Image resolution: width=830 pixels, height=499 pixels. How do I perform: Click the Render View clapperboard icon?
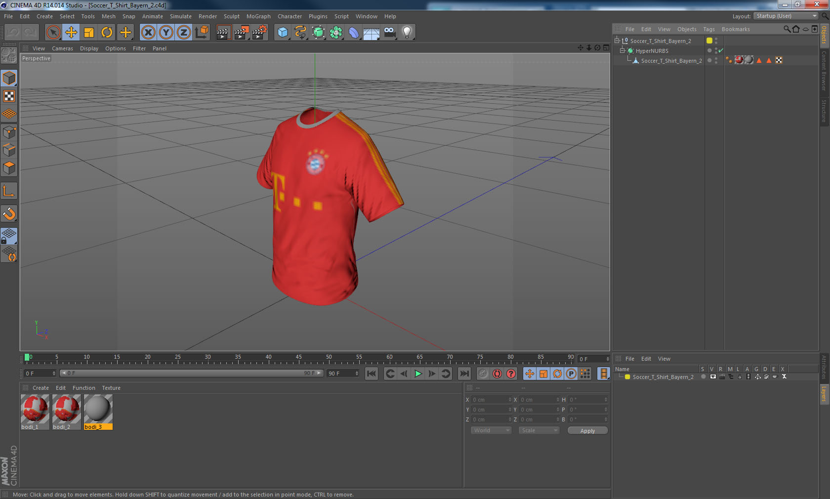(223, 33)
